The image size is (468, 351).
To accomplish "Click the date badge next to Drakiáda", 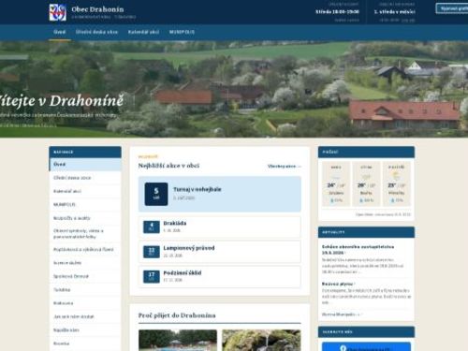I will [152, 227].
